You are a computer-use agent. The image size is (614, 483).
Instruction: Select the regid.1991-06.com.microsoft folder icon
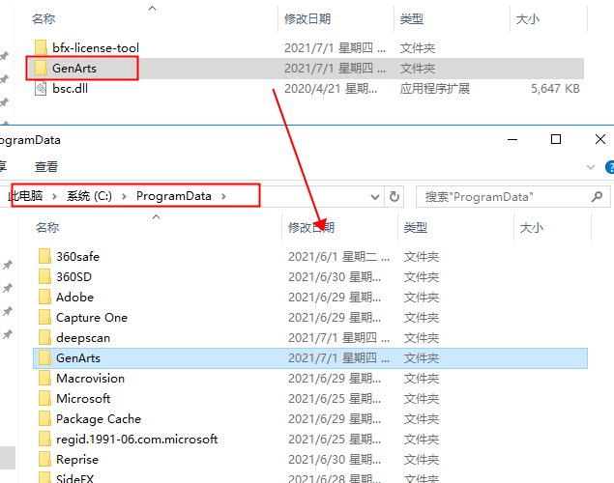44,440
